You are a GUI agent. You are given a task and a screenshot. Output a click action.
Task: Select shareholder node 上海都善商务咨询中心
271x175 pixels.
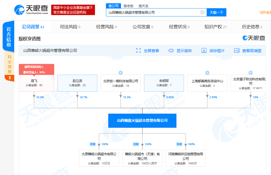[x=207, y=83]
